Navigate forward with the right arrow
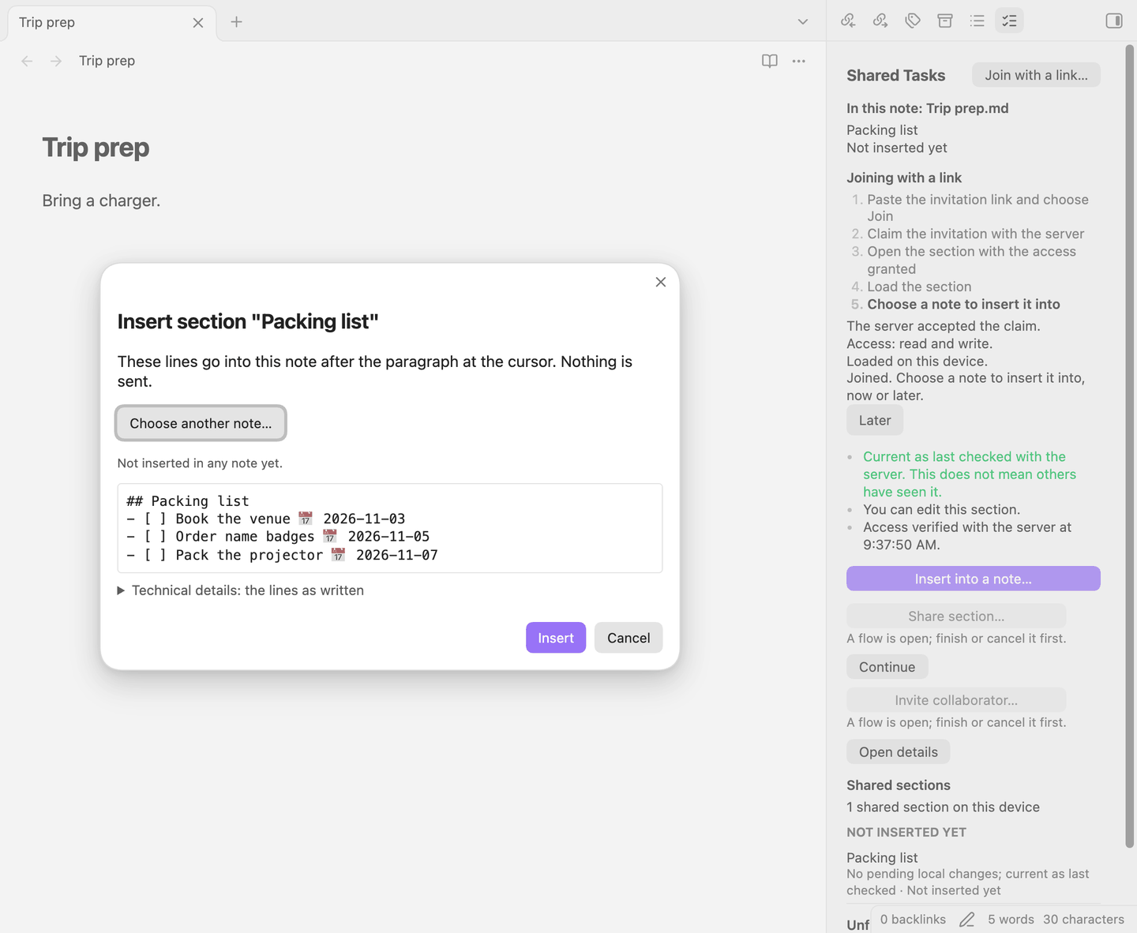This screenshot has height=933, width=1137. pos(56,61)
